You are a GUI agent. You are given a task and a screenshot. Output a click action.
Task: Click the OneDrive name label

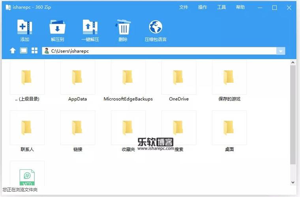tap(179, 99)
